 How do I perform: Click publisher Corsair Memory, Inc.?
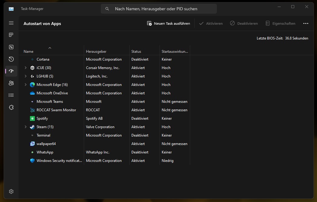pos(103,68)
